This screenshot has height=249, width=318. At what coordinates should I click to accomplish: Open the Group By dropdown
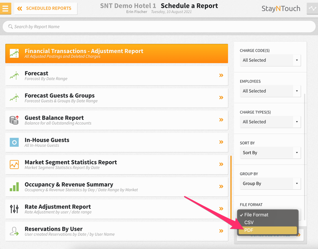point(270,183)
